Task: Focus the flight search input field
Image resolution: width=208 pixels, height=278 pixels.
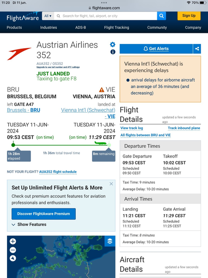Action: pyautogui.click(x=105, y=16)
